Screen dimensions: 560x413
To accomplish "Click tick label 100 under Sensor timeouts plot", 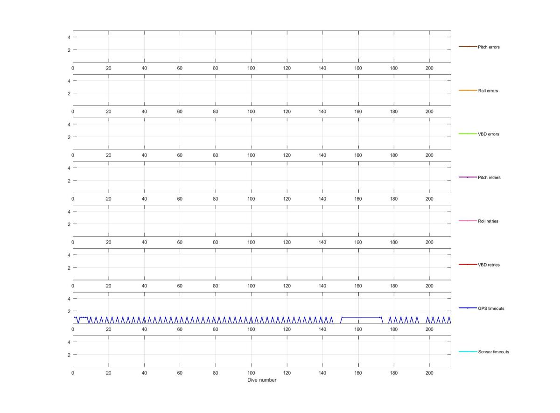I will point(251,373).
